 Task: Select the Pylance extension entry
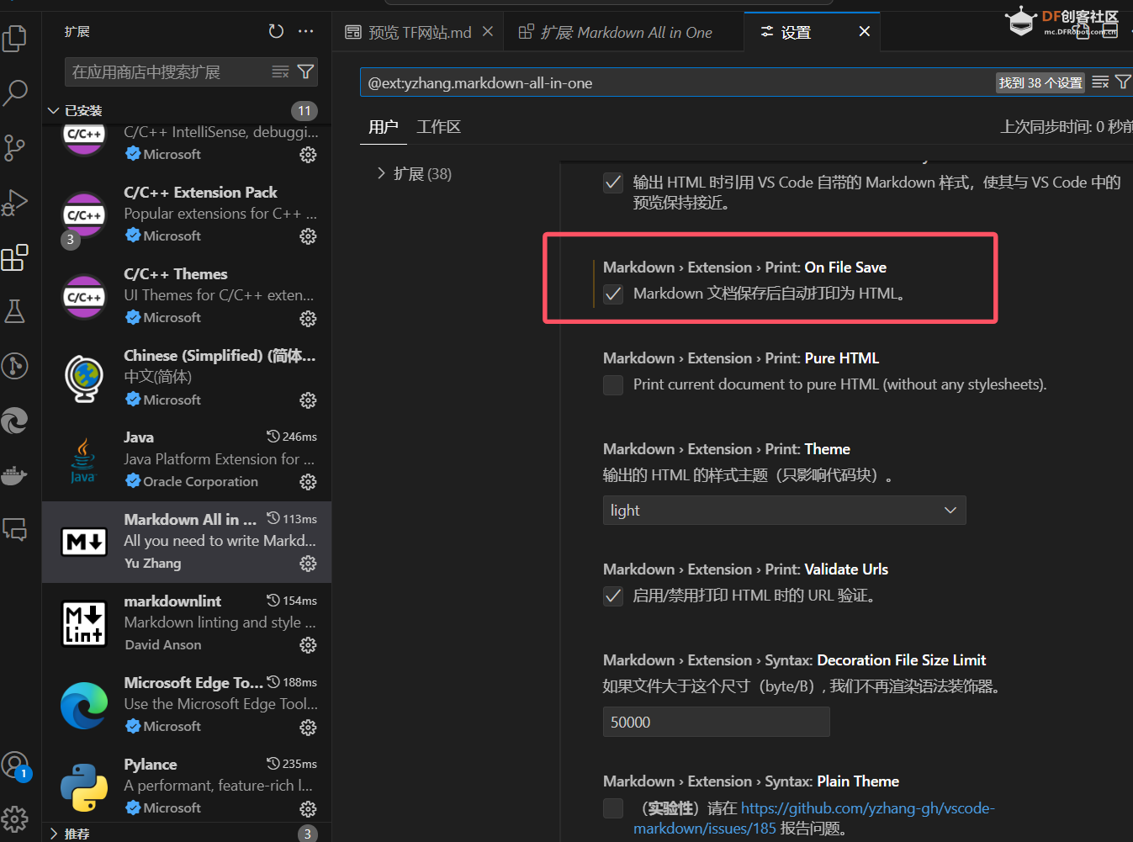pos(187,786)
